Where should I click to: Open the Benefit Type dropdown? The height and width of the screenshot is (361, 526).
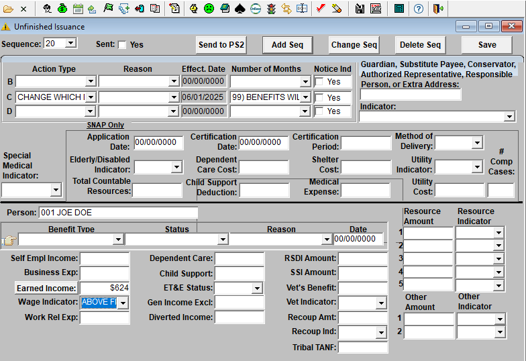(x=118, y=239)
